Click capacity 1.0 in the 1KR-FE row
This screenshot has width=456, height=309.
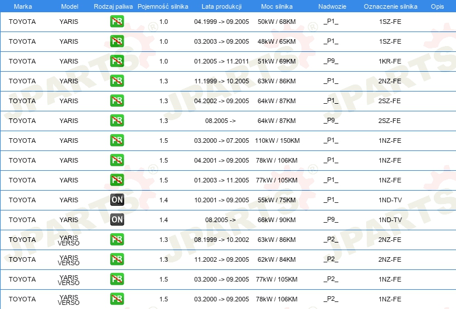pyautogui.click(x=163, y=61)
